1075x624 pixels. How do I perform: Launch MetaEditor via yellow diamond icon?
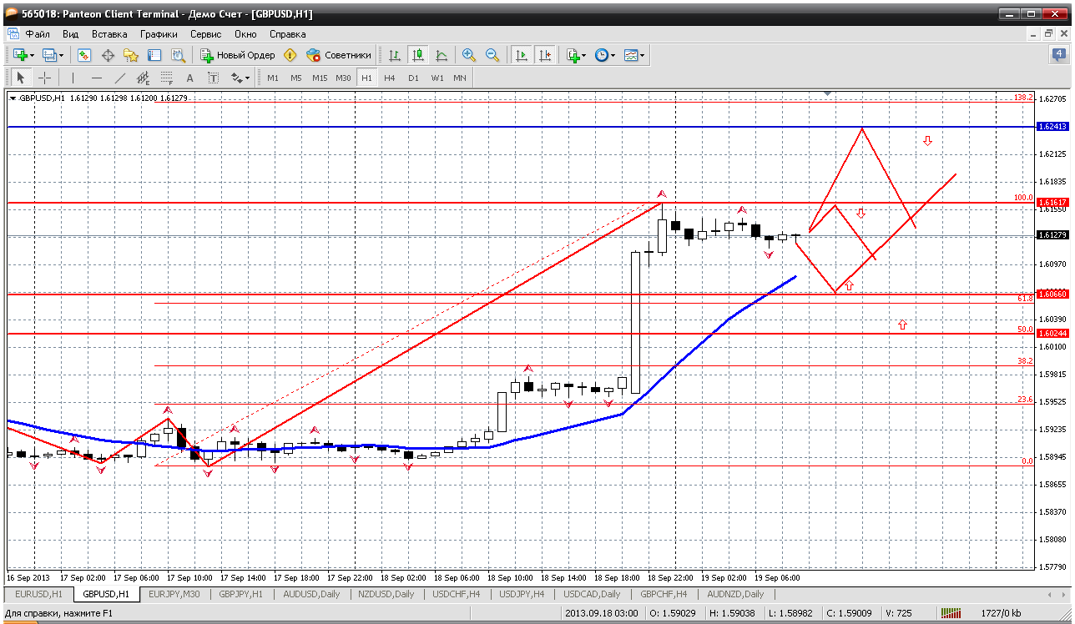point(290,55)
